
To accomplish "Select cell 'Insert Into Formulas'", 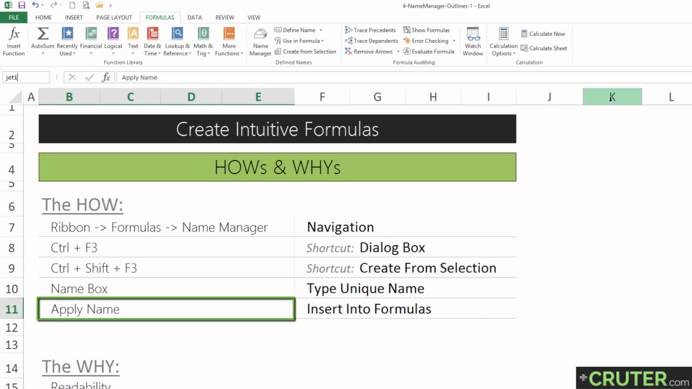I will [405, 309].
